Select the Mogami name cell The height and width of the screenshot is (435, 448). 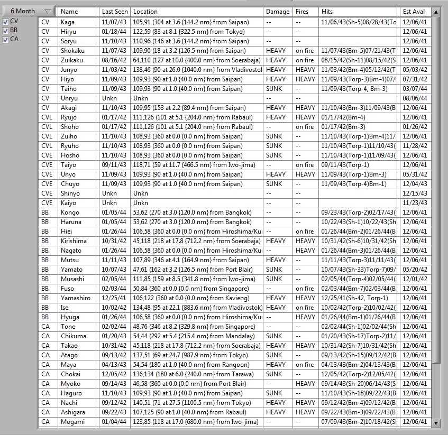77,422
